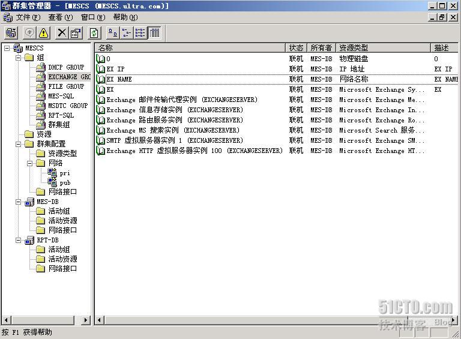
Task: Select the Exchange HTTP 虚拟服务器实例 100 resource
Action: point(194,151)
